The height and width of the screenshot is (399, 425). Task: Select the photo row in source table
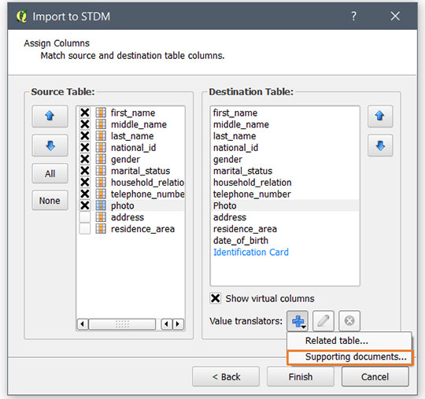click(x=131, y=205)
